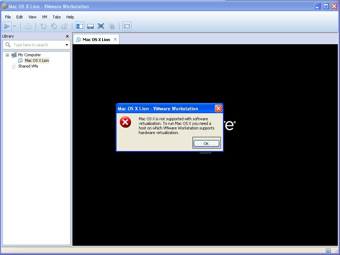Click the 'Library' panel heading
Viewport: 340px width, 255px height.
click(x=8, y=36)
